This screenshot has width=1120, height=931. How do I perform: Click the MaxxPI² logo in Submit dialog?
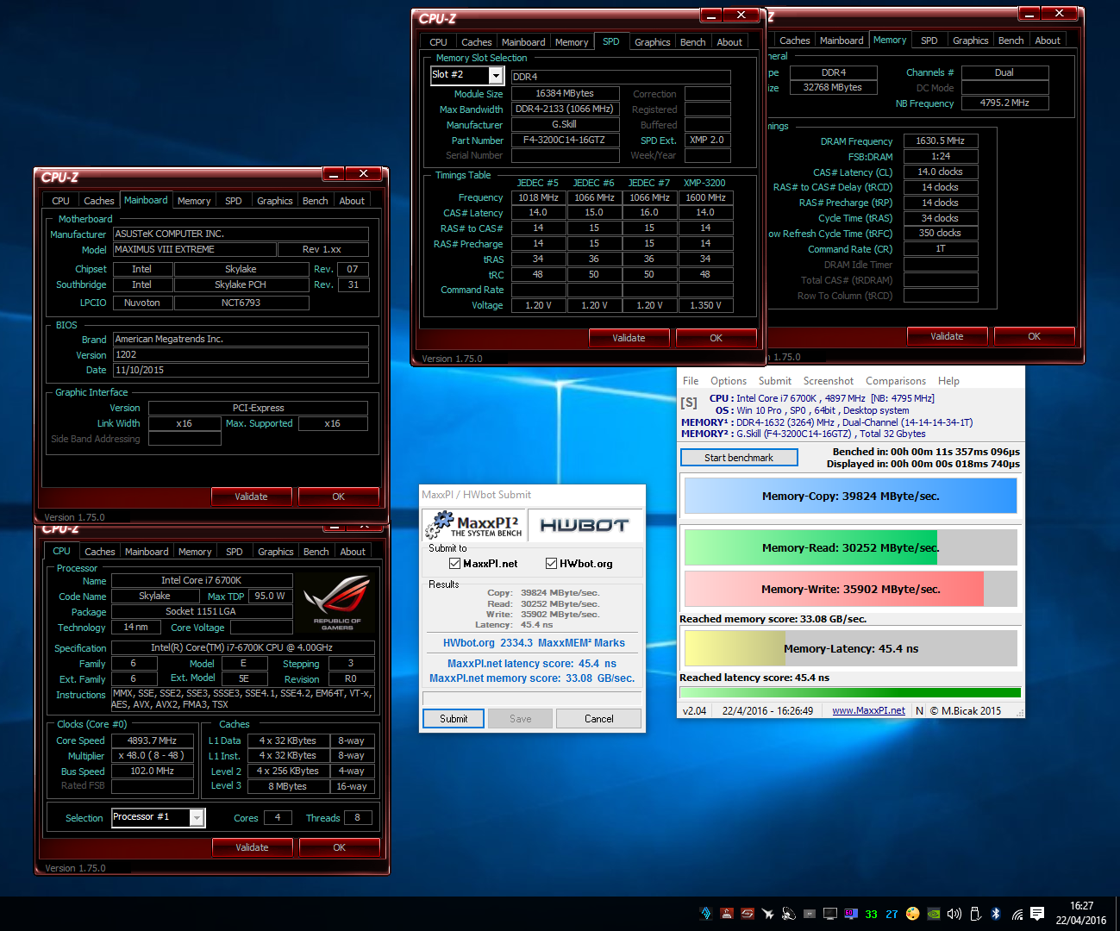click(x=474, y=524)
